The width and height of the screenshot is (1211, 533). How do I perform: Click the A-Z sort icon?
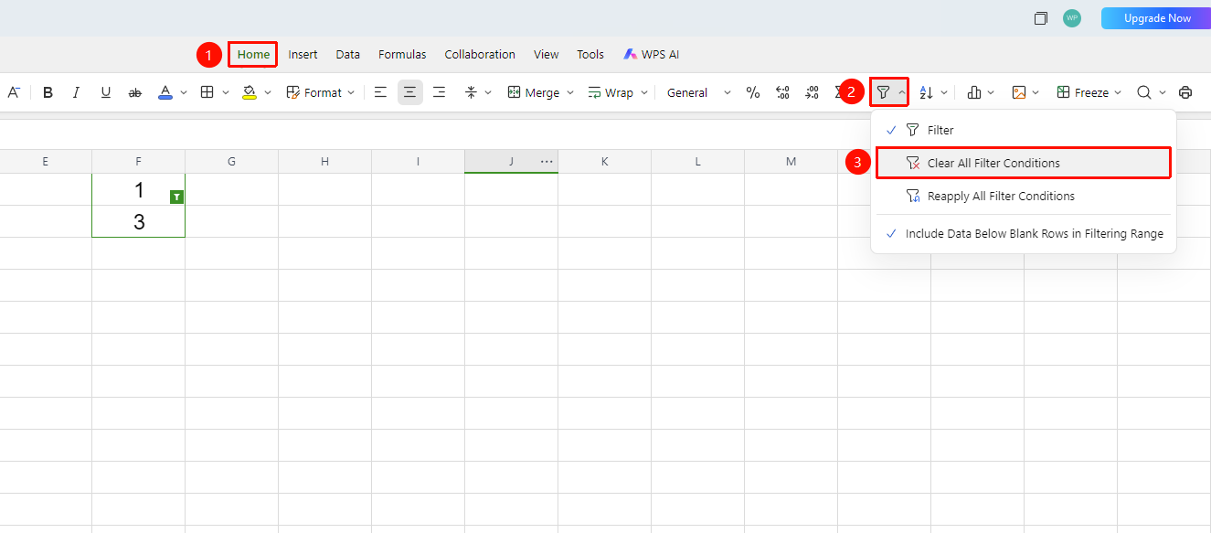pyautogui.click(x=926, y=92)
